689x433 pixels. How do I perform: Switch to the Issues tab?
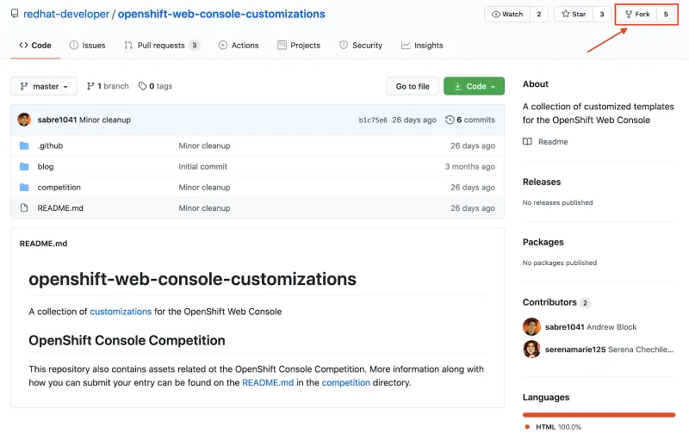(x=87, y=45)
